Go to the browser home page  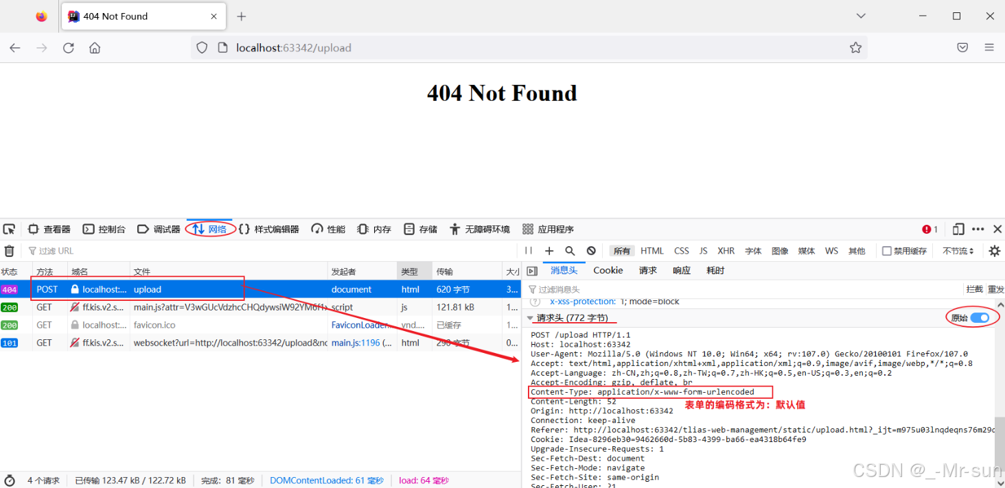pyautogui.click(x=95, y=48)
